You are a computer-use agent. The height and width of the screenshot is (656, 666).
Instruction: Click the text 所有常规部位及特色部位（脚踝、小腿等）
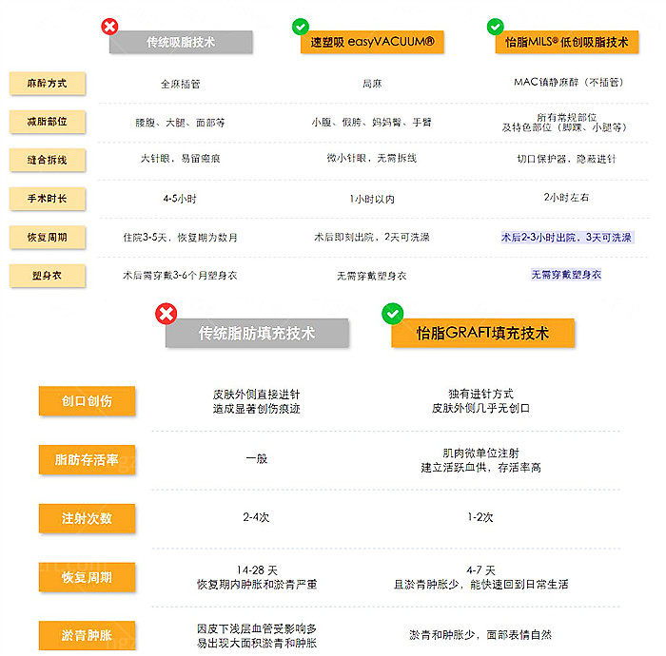(x=565, y=123)
